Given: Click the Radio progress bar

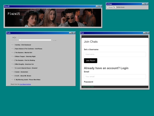Looking at the screenshot, I should (35, 40).
